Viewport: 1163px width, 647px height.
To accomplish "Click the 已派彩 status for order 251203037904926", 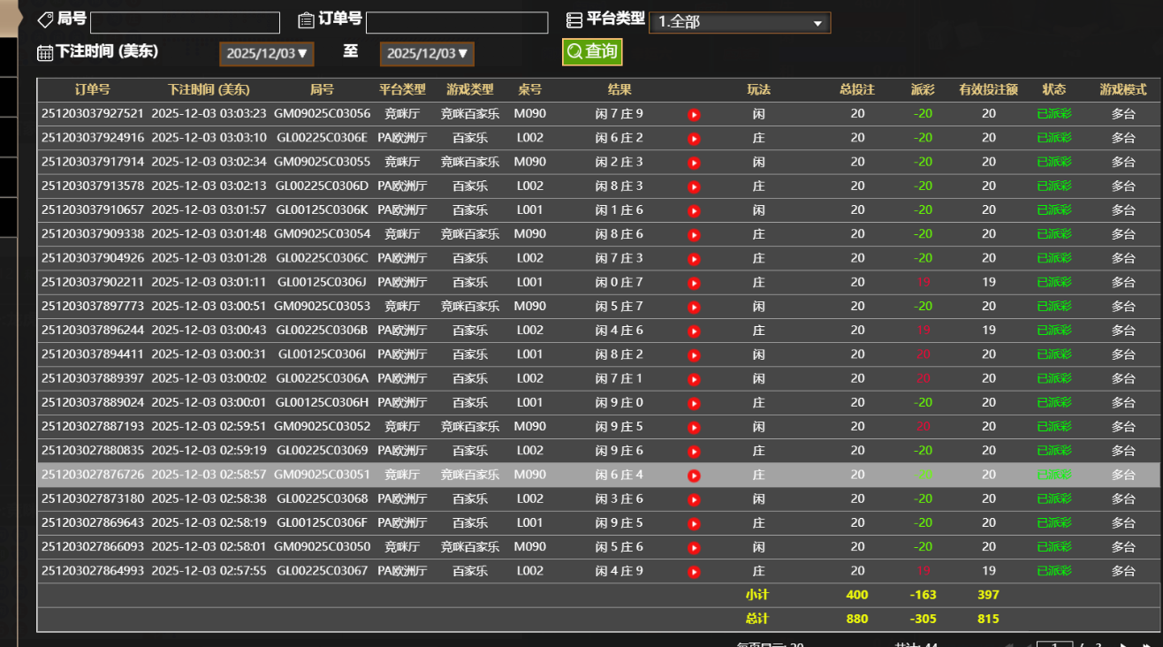I will click(1053, 258).
